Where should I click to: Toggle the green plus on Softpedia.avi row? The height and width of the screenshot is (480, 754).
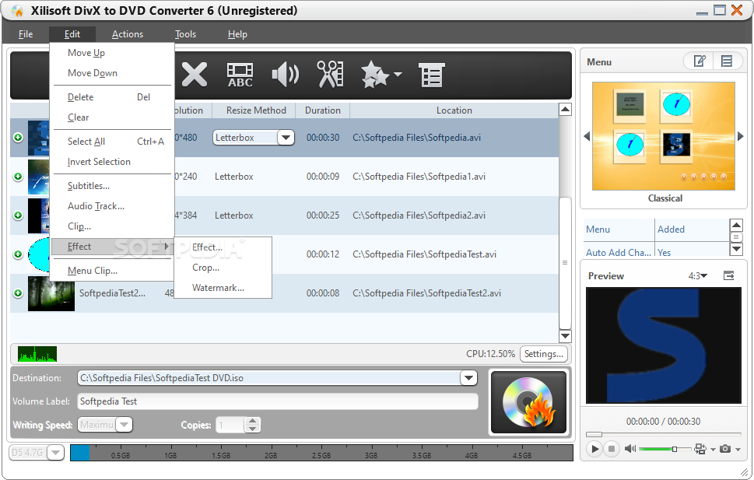pos(18,138)
